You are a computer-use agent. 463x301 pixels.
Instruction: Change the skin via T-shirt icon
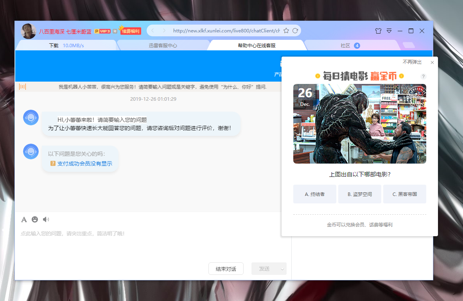point(378,30)
